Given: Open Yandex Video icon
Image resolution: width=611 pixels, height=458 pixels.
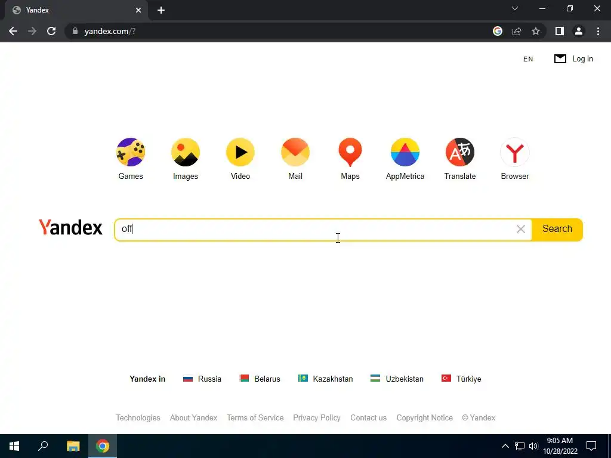Looking at the screenshot, I should click(240, 152).
